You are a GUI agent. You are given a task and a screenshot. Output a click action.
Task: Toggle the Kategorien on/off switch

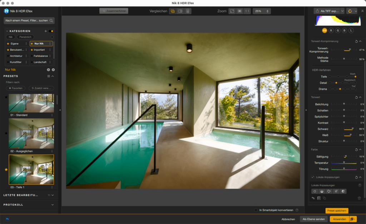tap(51, 31)
